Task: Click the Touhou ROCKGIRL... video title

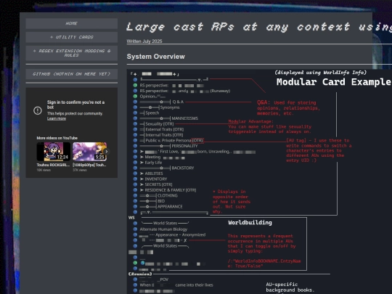Action: tap(53, 165)
